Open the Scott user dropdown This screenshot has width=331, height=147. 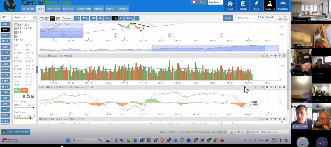pos(203,2)
